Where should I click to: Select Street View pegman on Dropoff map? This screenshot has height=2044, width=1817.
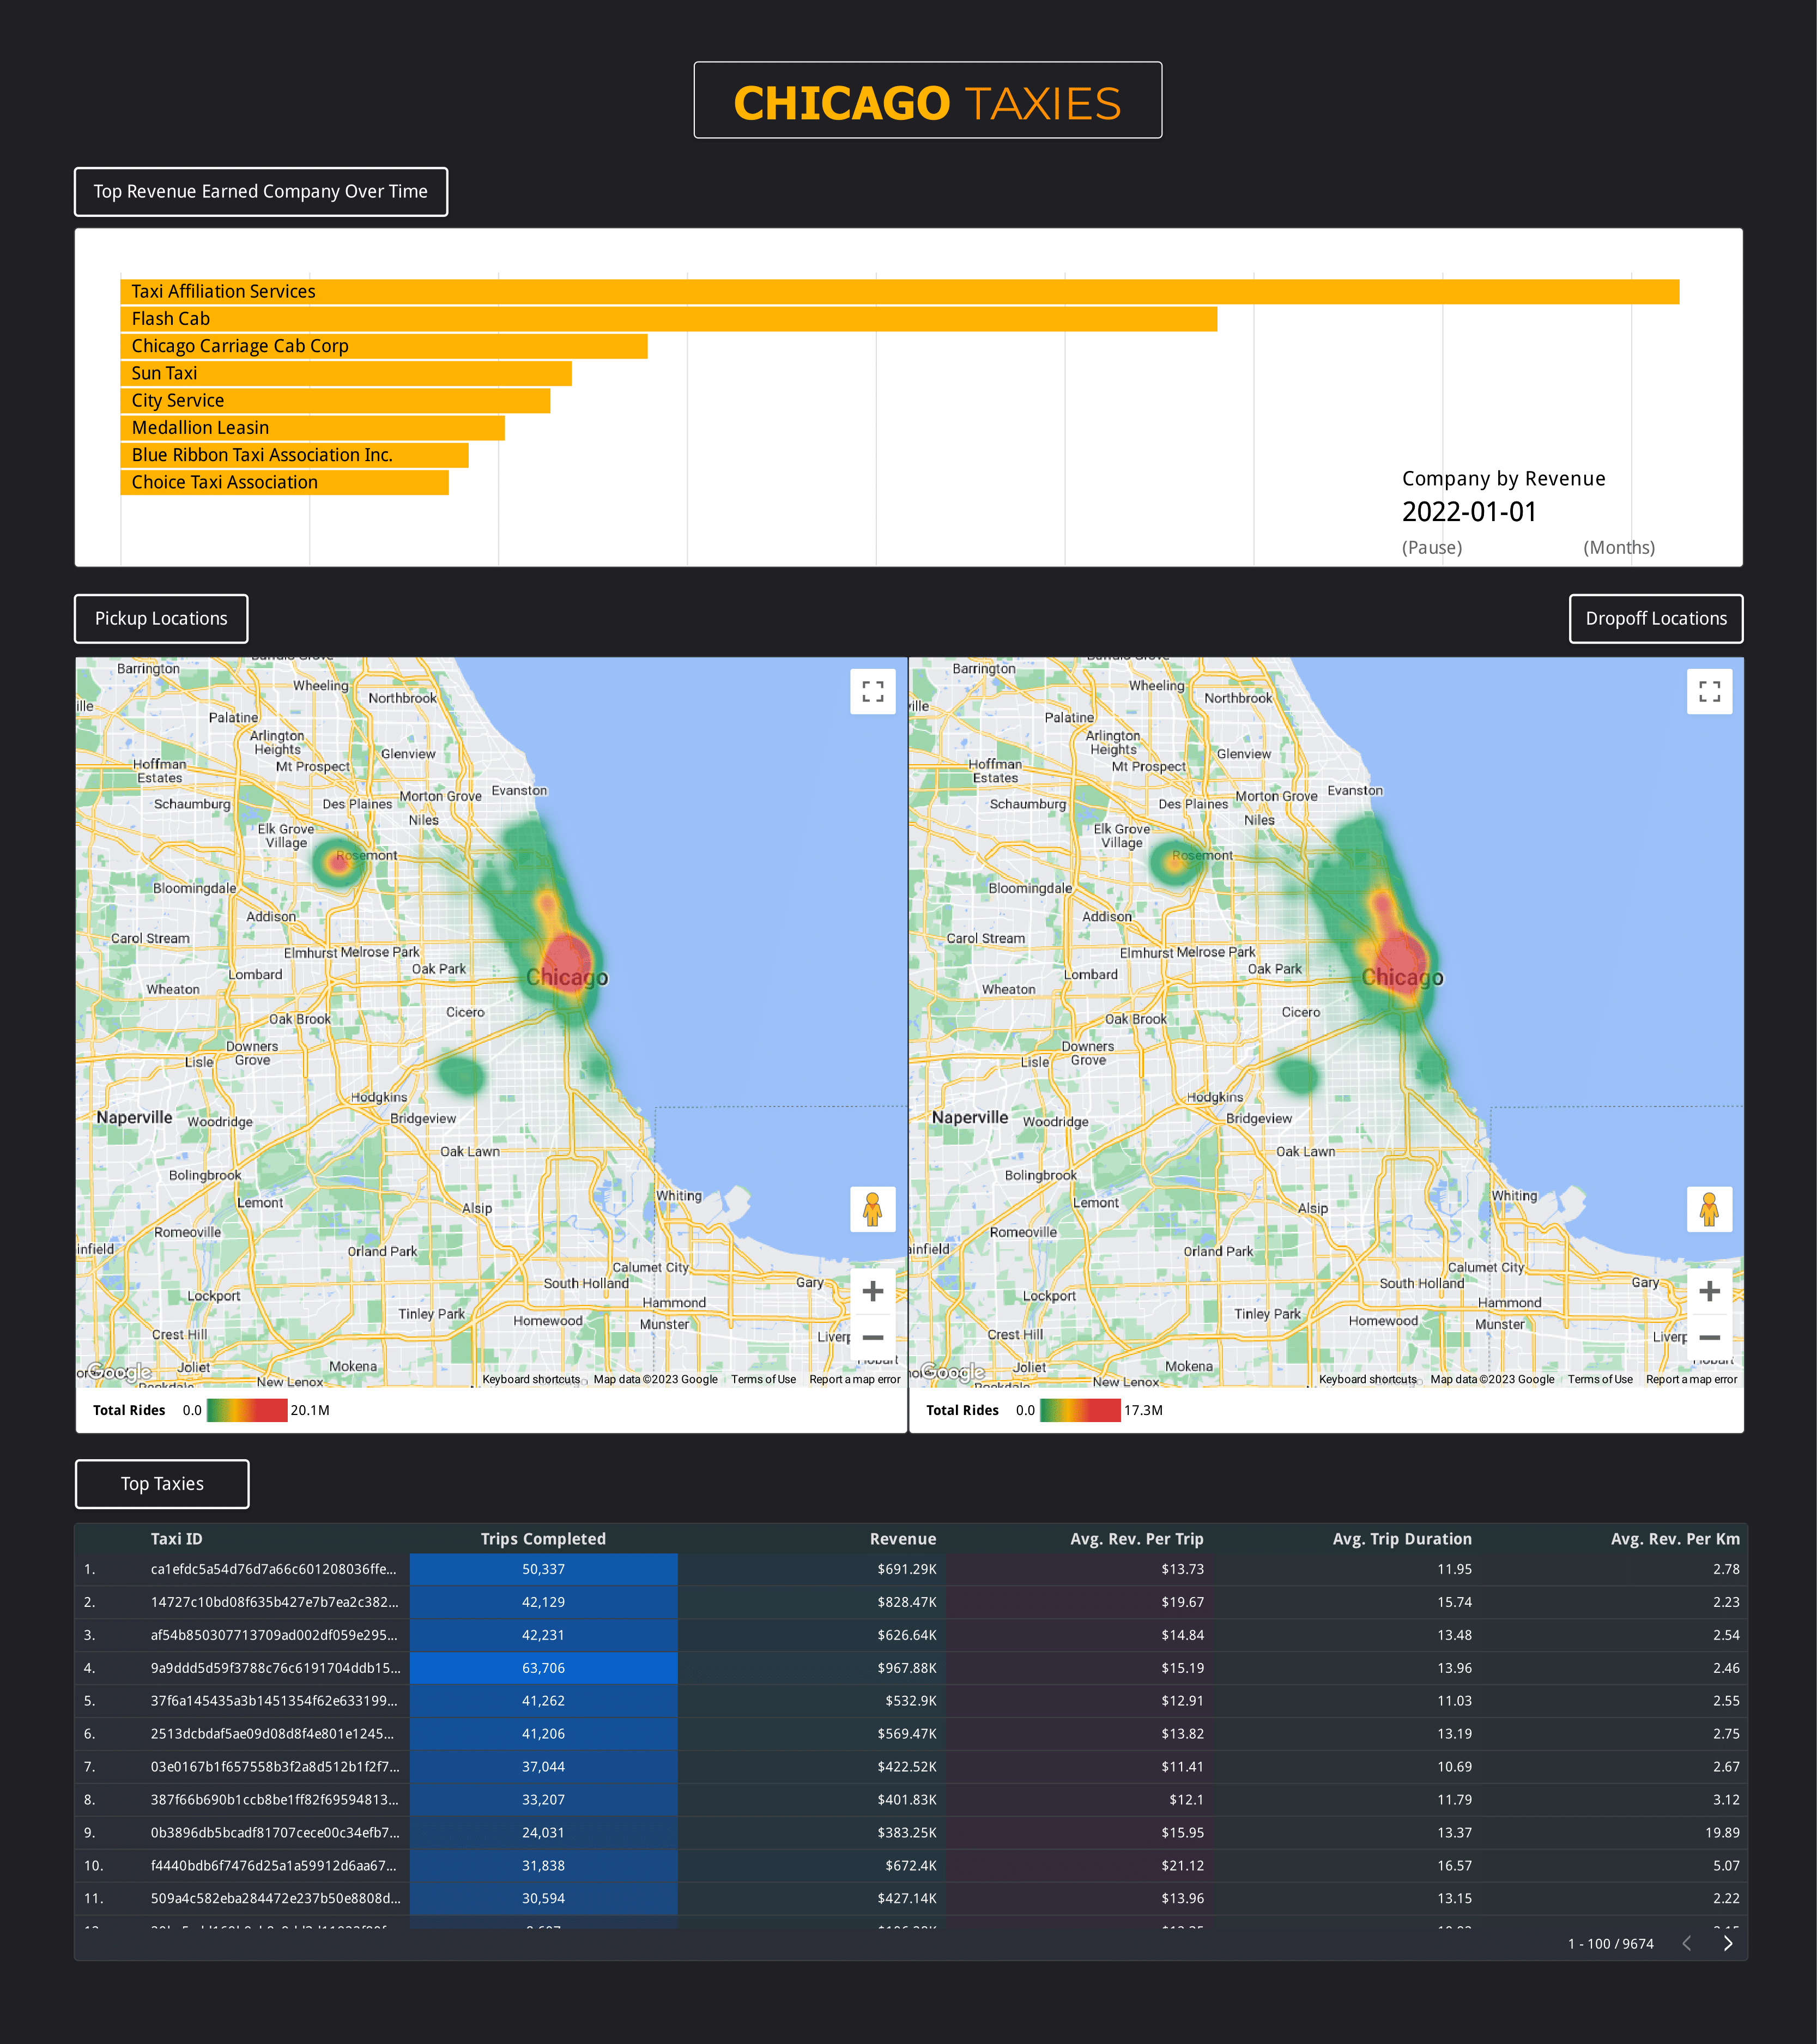pyautogui.click(x=1709, y=1209)
